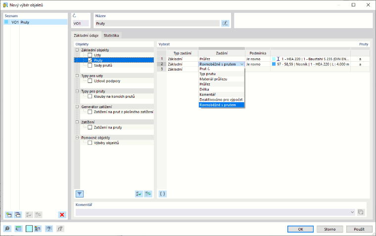Screen dimensions: 376x236
Task: Click the Je rovno condition in row 1
Action: point(258,59)
